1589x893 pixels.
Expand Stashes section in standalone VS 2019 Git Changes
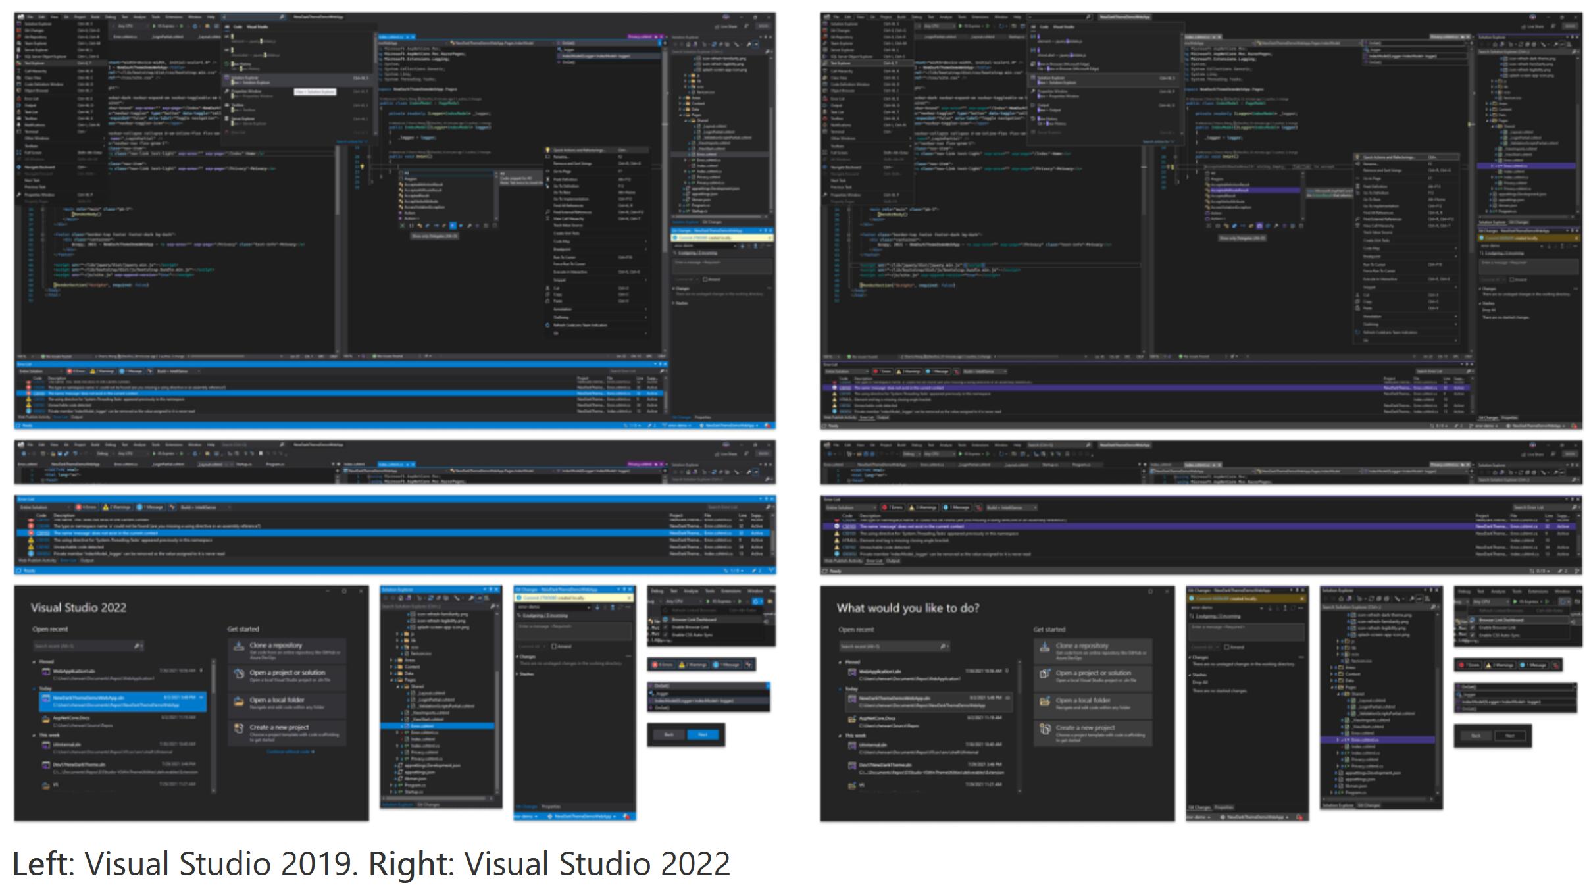517,674
